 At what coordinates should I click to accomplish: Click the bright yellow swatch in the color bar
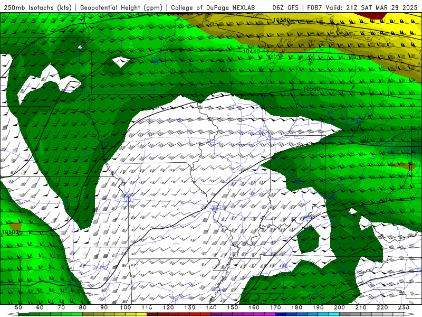[x=141, y=314]
